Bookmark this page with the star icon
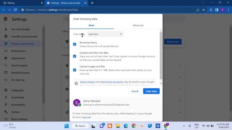Image resolution: width=232 pixels, height=130 pixels. click(x=204, y=10)
